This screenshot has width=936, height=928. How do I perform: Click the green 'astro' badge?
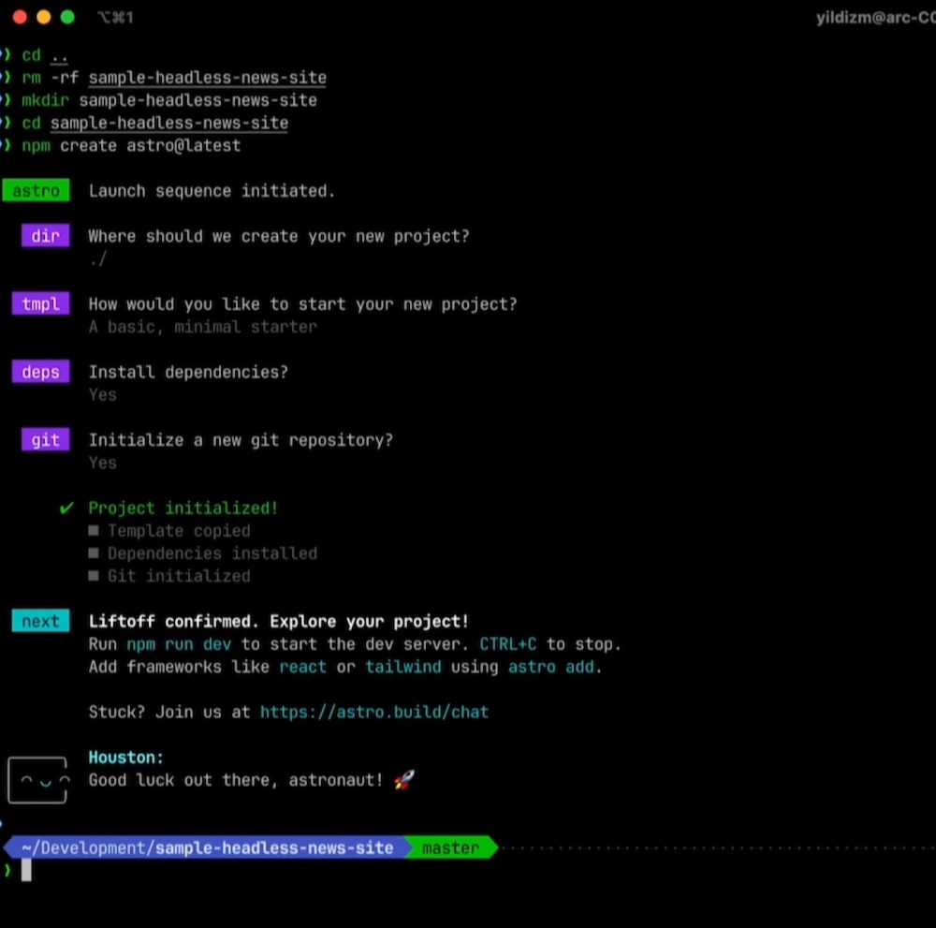click(x=36, y=190)
